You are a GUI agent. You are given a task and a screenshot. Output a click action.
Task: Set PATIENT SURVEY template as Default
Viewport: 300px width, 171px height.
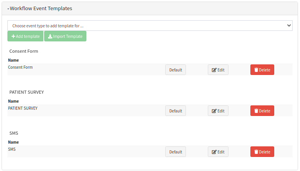[175, 111]
